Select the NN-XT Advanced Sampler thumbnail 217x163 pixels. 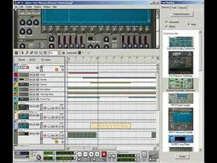pos(181,119)
